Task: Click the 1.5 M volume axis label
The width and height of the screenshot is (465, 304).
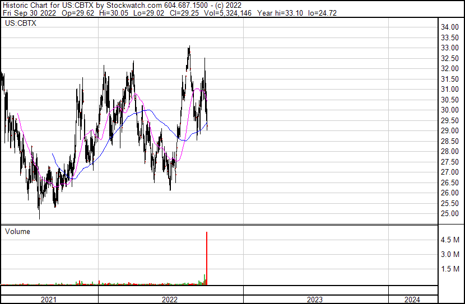Action: 450,269
